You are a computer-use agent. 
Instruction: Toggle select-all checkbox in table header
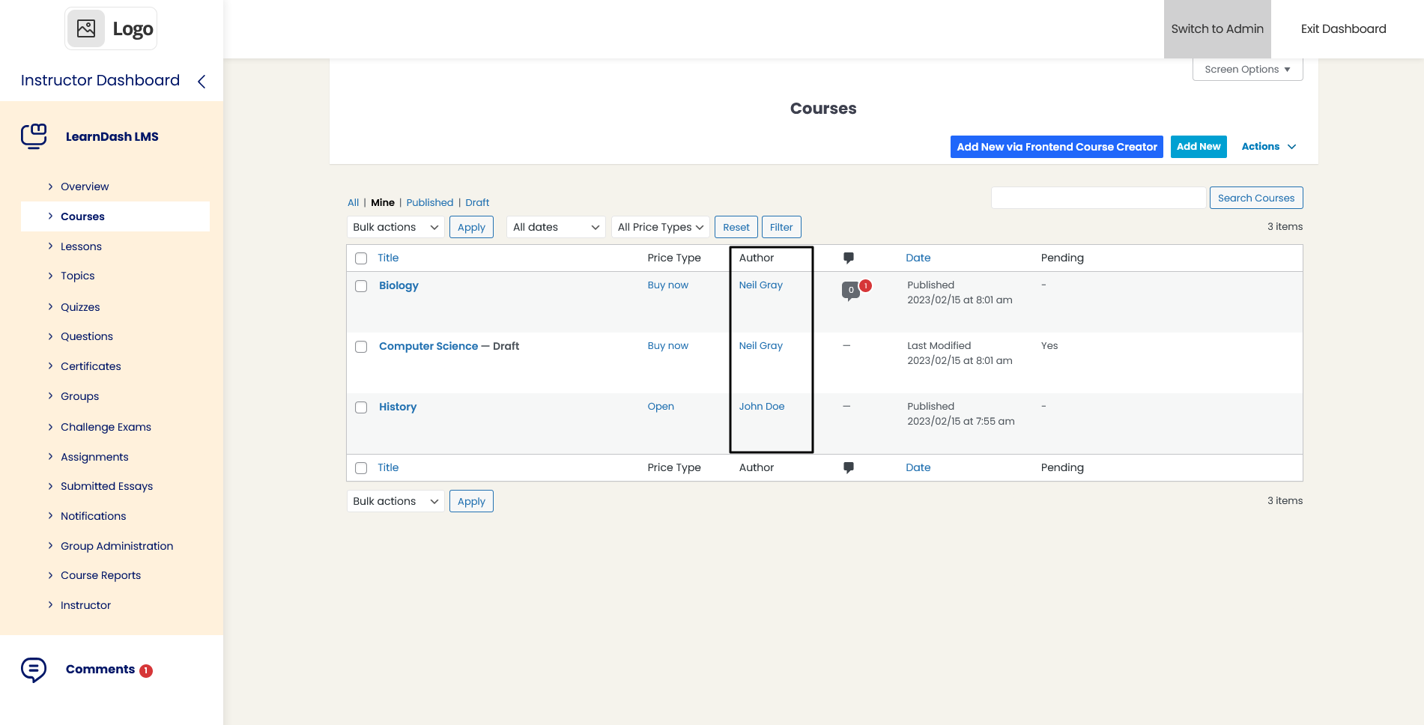click(x=361, y=258)
